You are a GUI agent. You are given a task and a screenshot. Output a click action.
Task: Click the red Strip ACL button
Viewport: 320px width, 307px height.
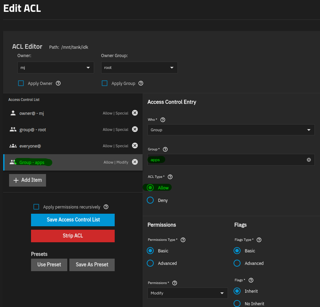tap(73, 236)
